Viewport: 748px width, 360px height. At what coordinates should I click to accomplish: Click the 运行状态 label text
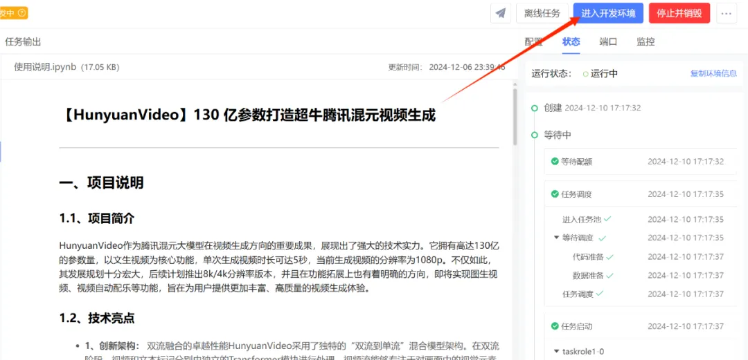tap(551, 74)
